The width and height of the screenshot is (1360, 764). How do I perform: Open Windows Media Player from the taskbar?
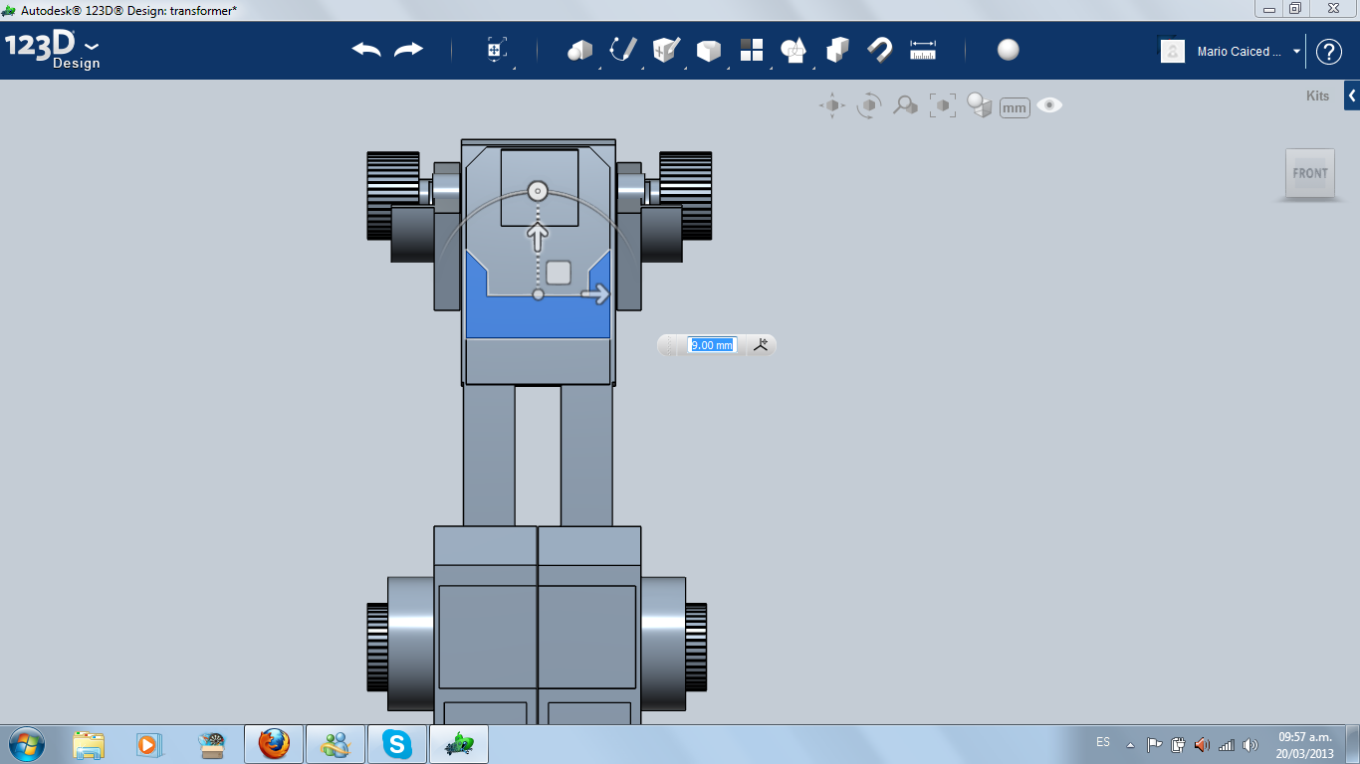click(149, 743)
